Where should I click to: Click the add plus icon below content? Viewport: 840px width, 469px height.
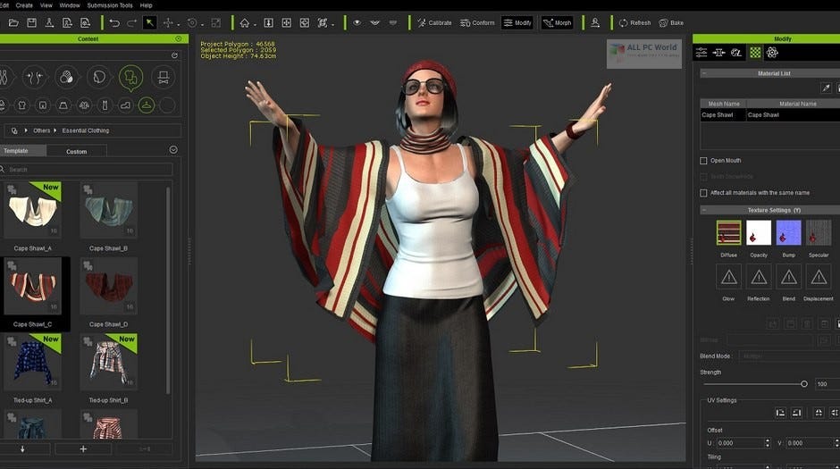click(x=83, y=448)
